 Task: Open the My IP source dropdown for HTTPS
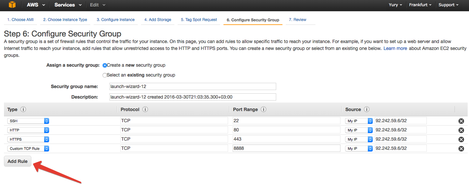(x=359, y=139)
